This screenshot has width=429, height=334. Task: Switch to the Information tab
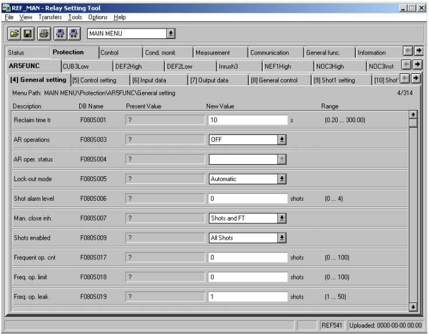coord(379,52)
